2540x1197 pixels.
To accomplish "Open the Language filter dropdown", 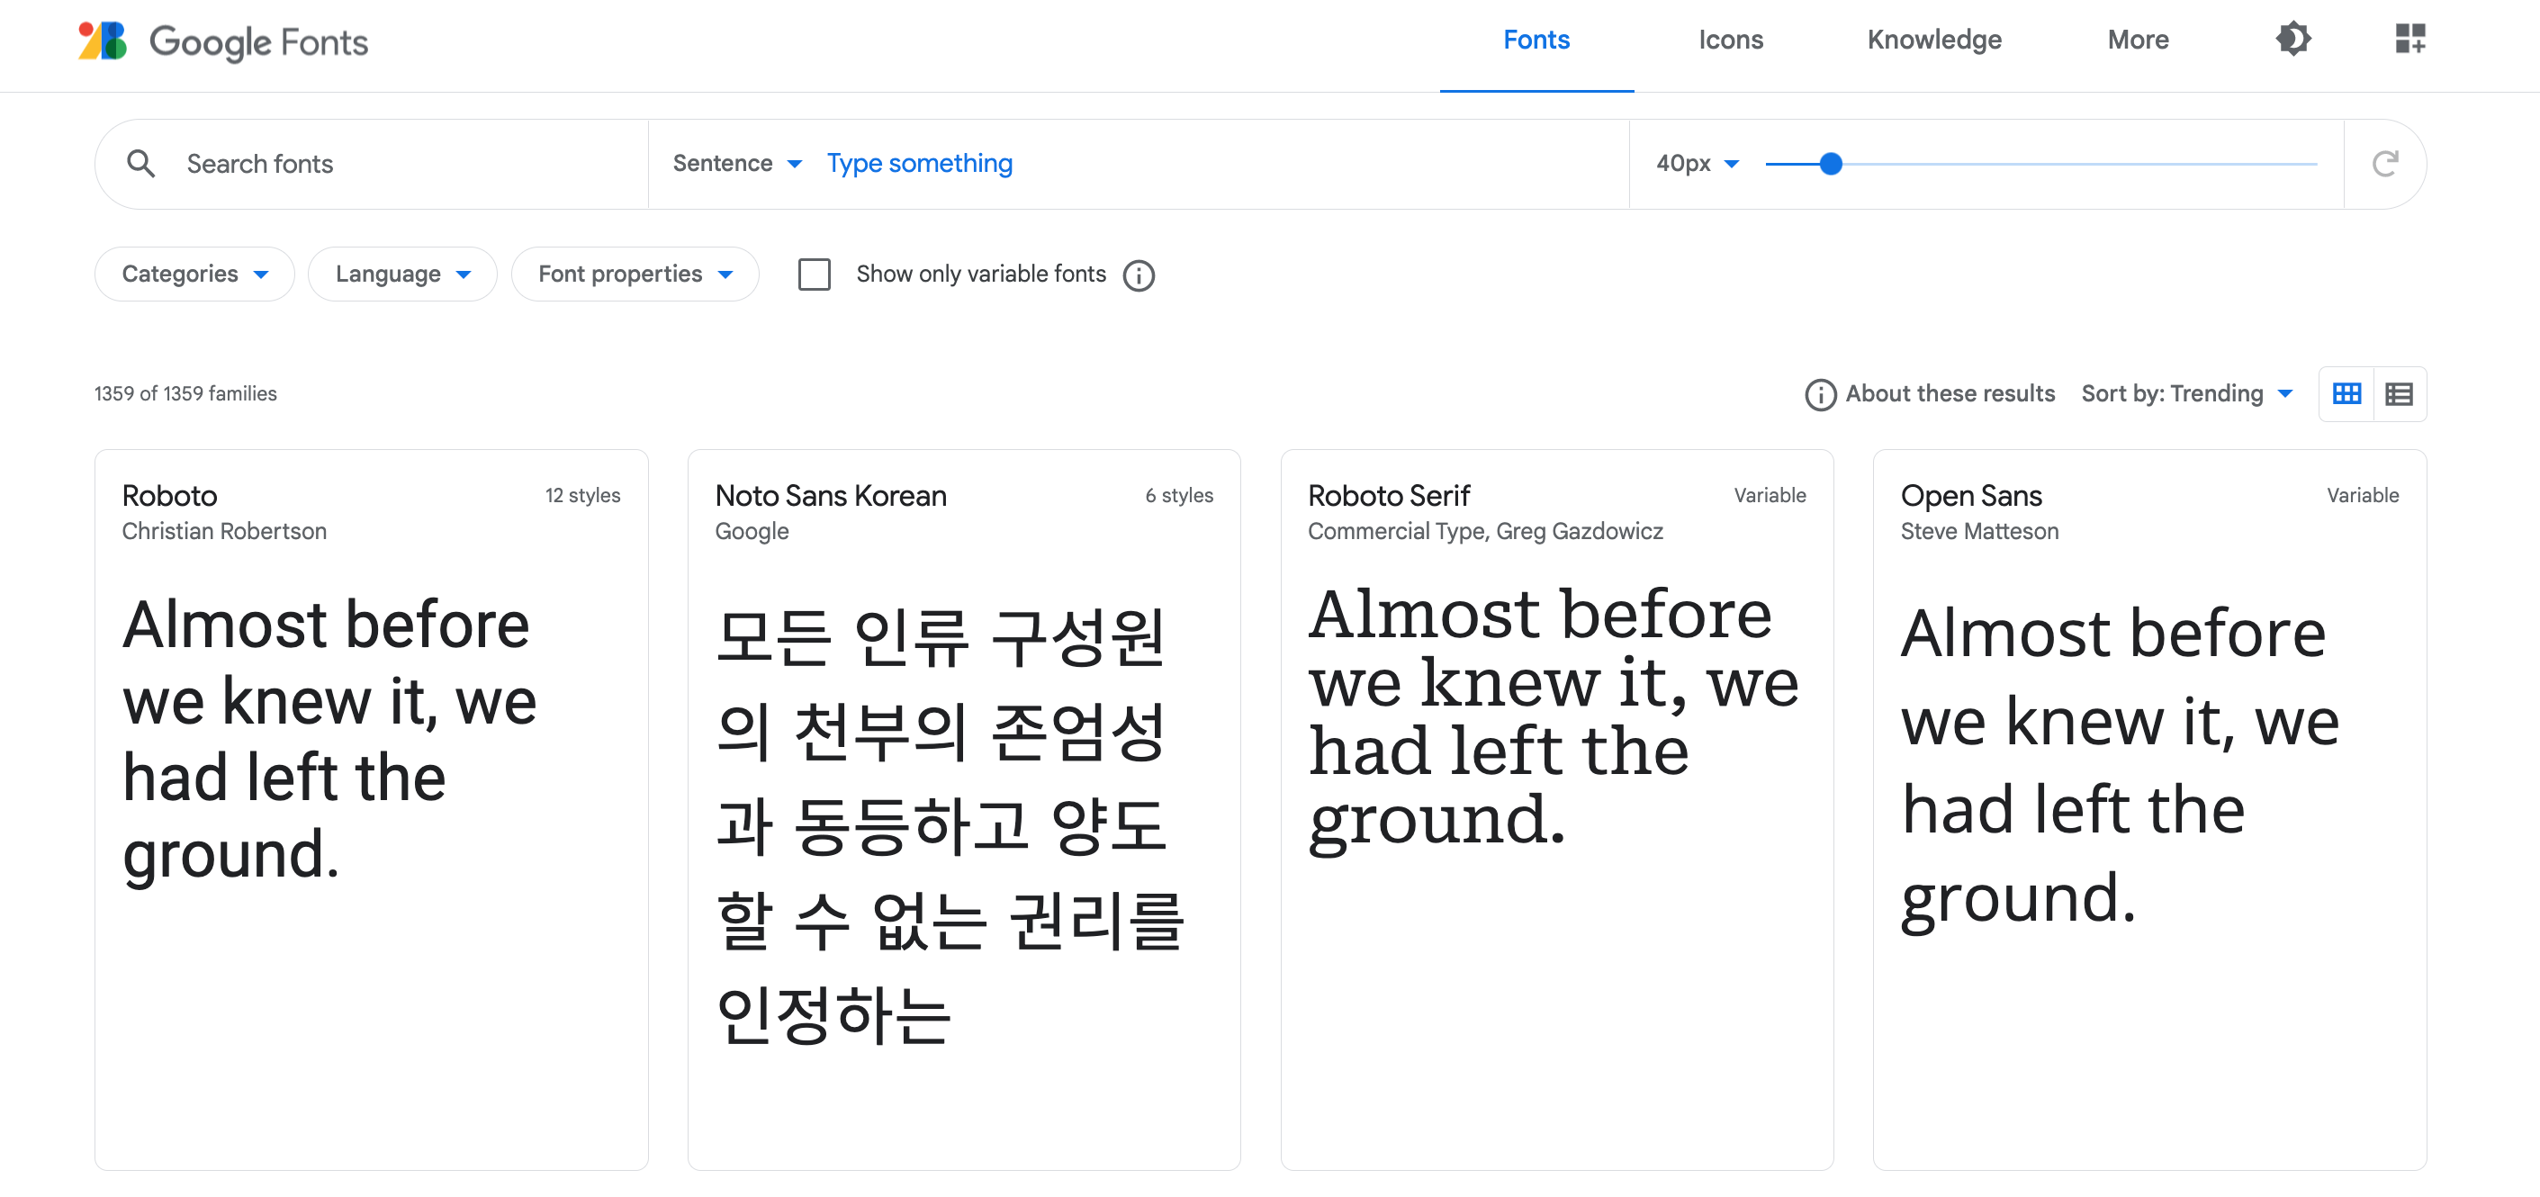I will (402, 274).
